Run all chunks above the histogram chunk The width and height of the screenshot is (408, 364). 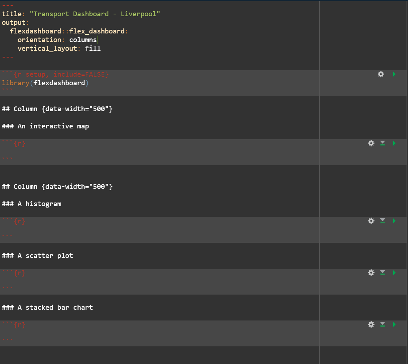[x=382, y=221]
